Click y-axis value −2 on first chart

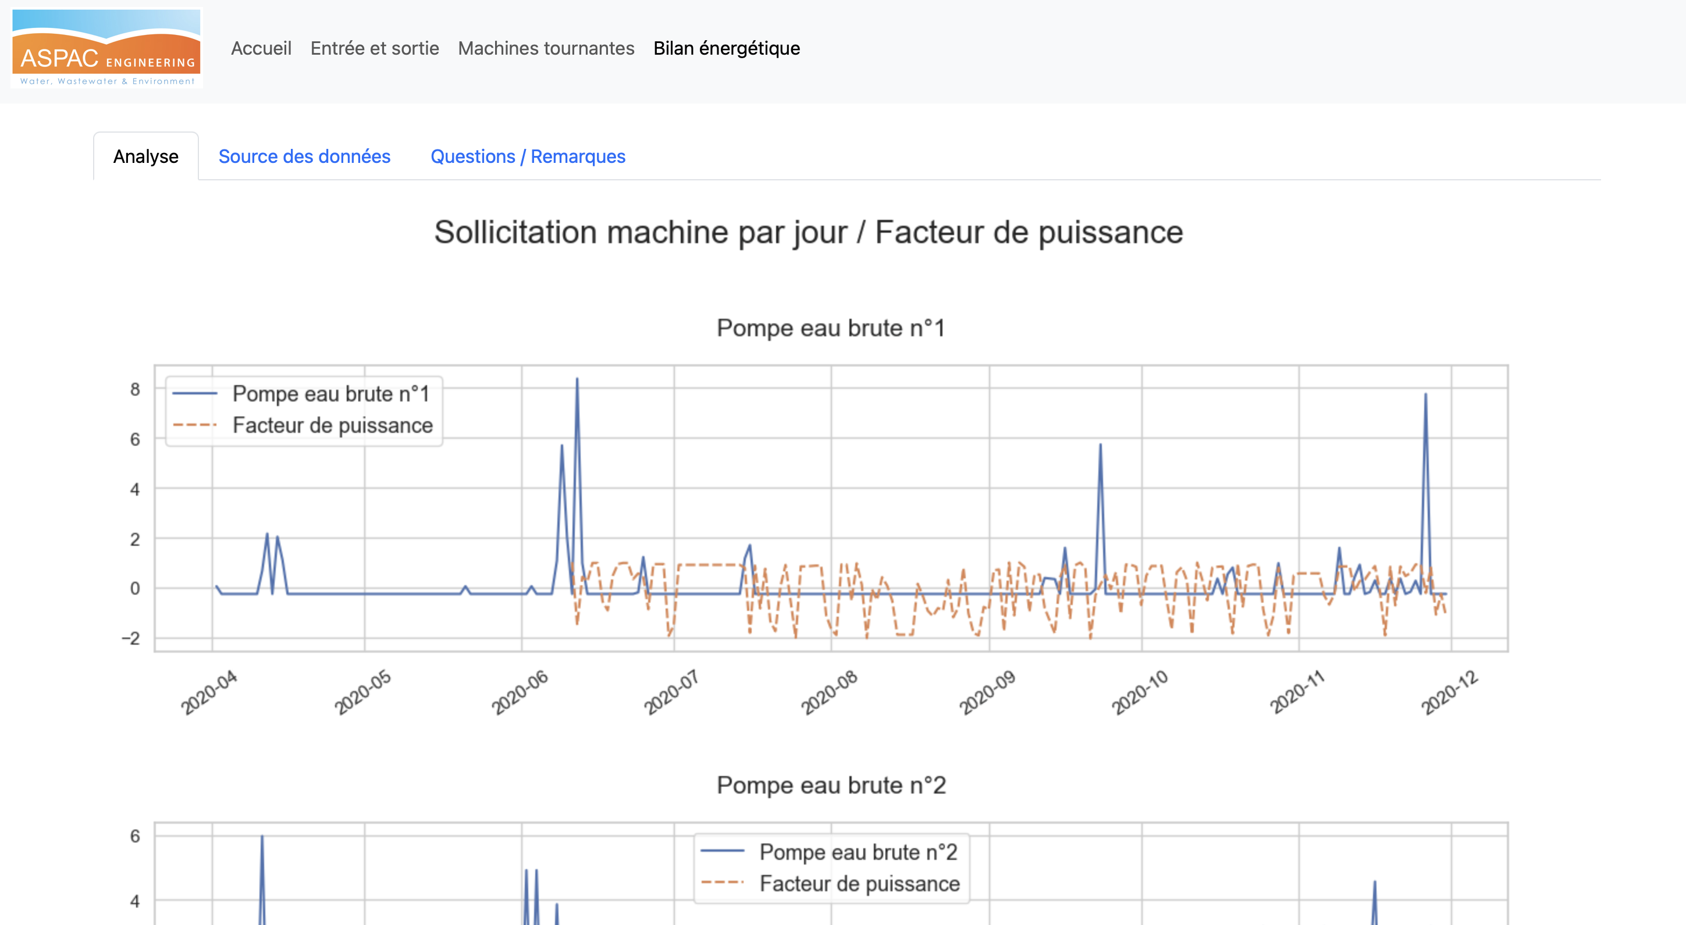coord(131,638)
